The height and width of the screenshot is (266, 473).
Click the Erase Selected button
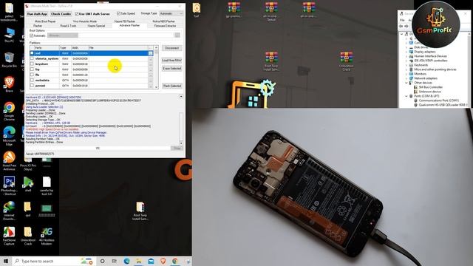click(172, 69)
